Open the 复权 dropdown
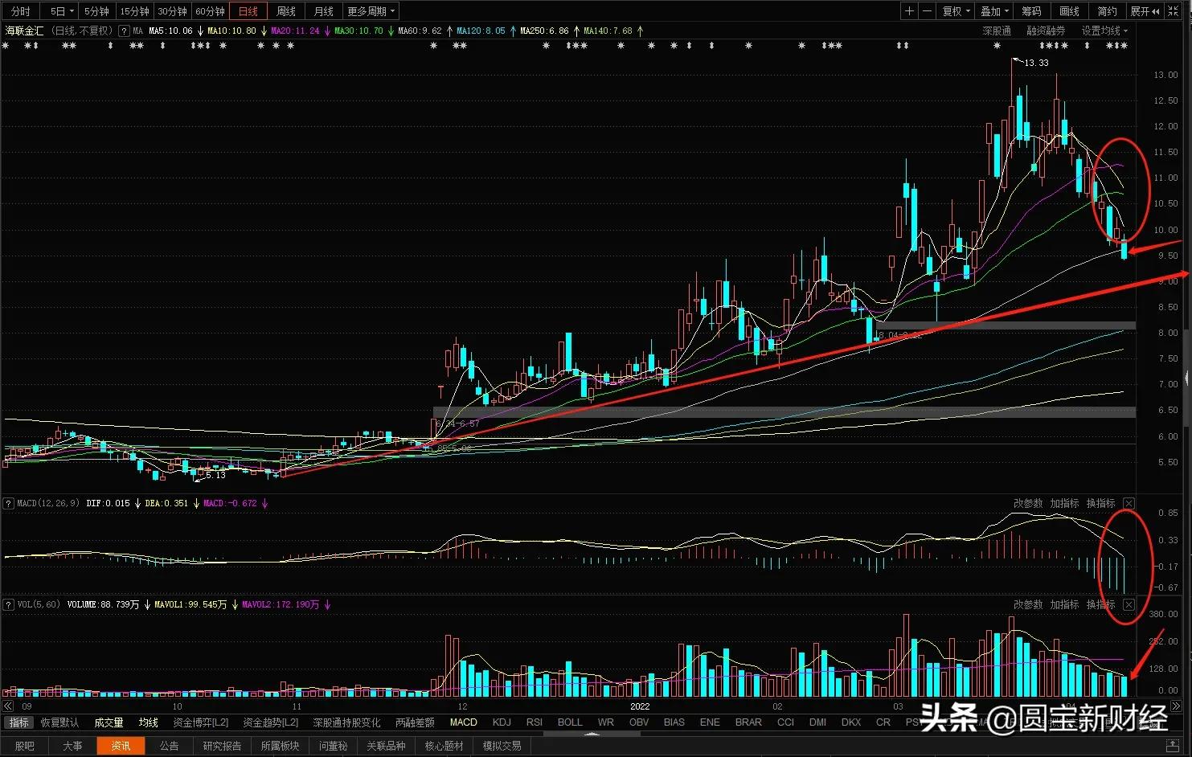 pyautogui.click(x=956, y=11)
